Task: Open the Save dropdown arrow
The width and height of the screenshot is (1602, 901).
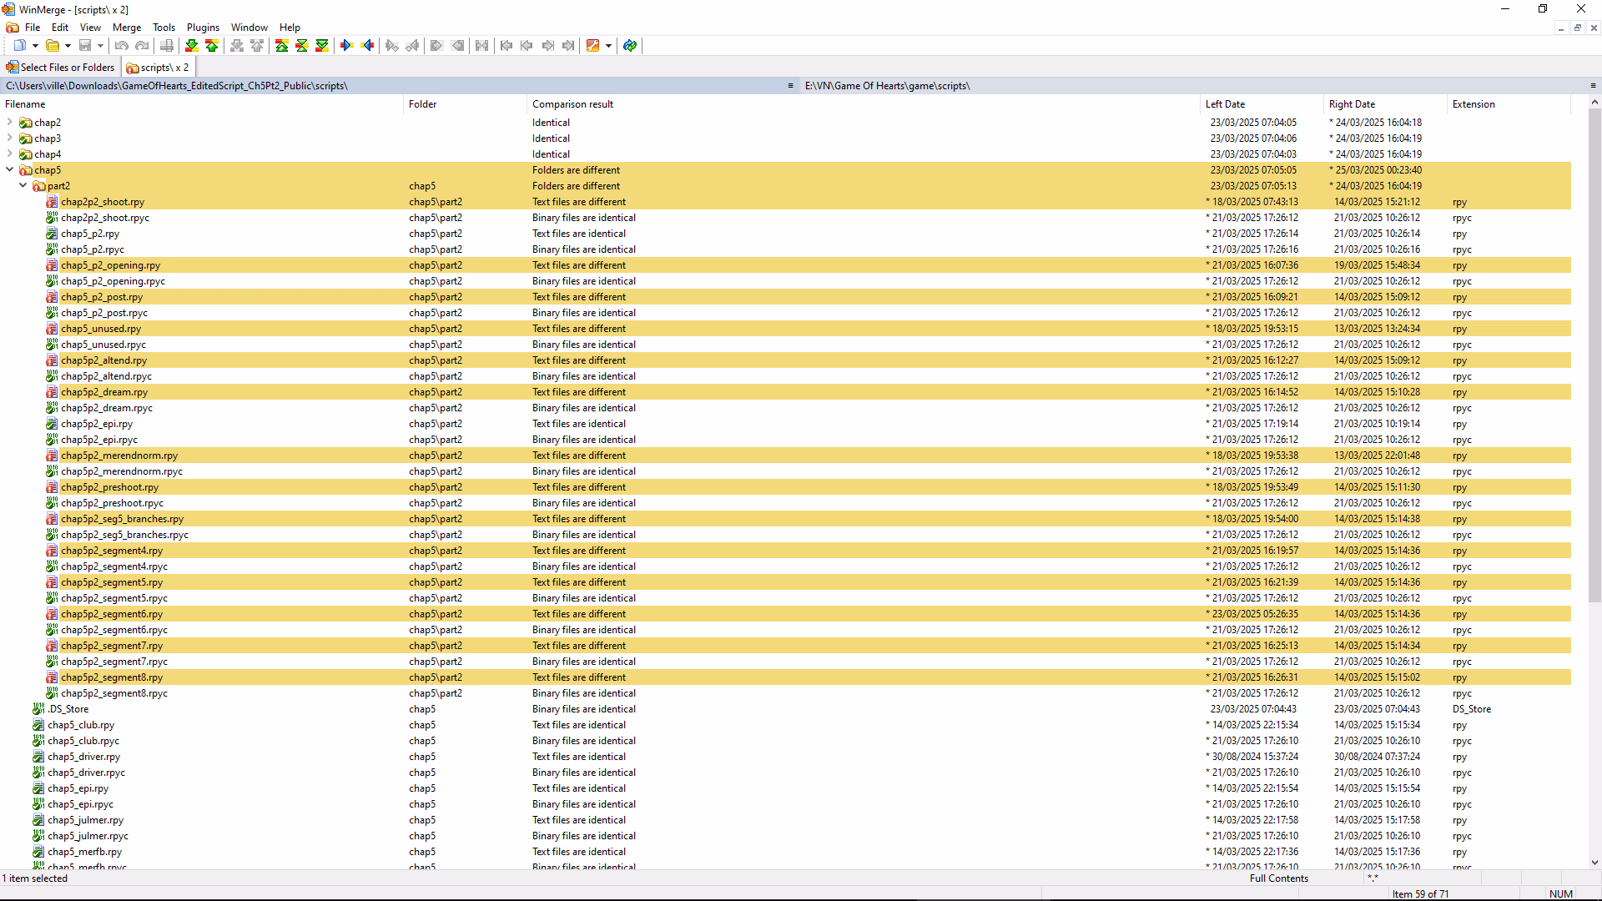Action: pyautogui.click(x=100, y=46)
